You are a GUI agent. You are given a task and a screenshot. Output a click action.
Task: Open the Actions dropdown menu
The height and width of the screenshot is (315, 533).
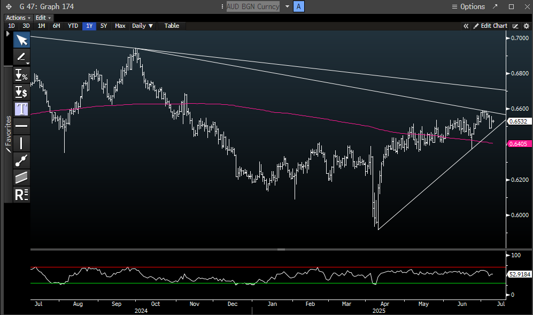click(18, 18)
